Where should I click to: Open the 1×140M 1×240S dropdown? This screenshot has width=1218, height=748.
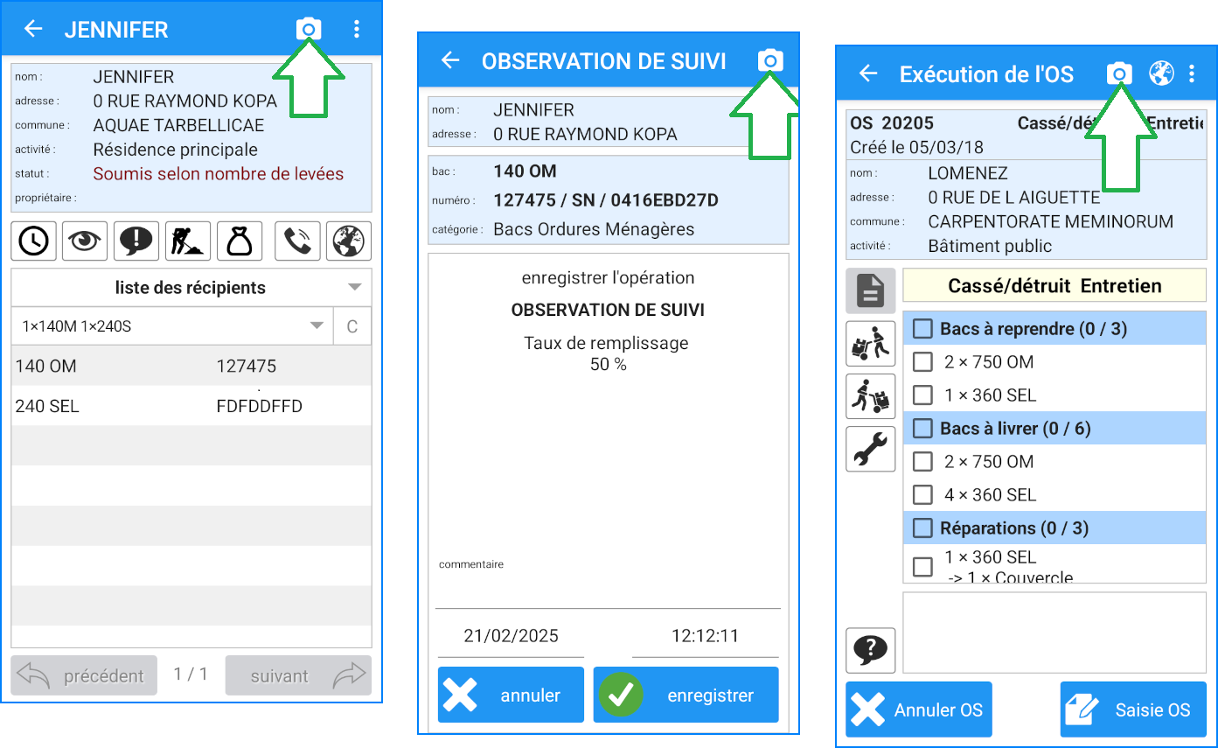pyautogui.click(x=316, y=326)
